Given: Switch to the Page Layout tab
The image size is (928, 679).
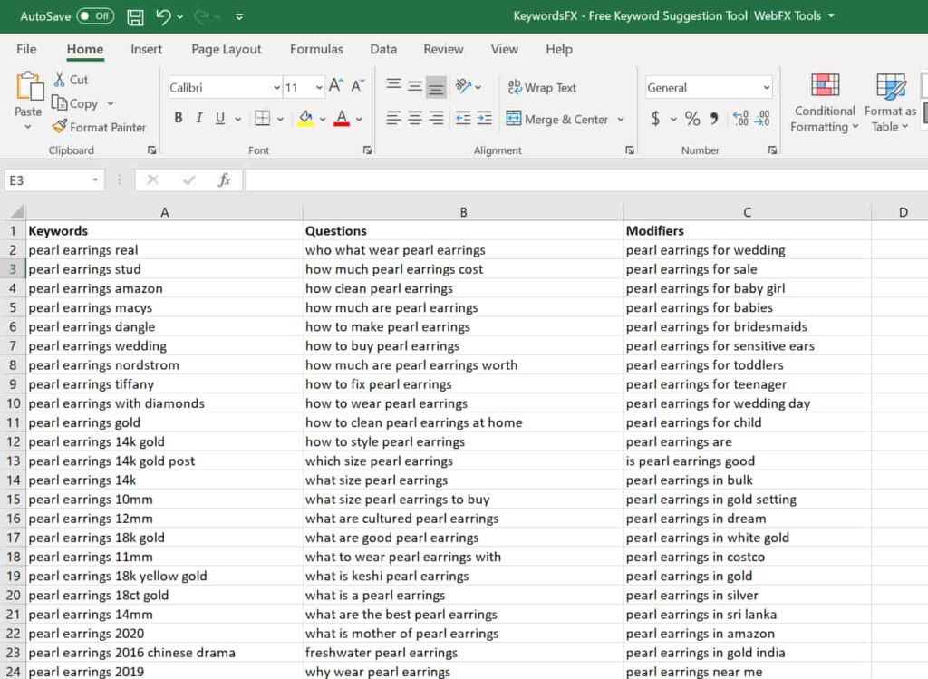Looking at the screenshot, I should (x=226, y=49).
